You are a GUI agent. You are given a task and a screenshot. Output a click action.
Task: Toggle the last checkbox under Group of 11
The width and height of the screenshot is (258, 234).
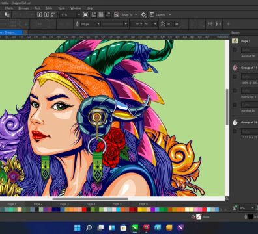pyautogui.click(x=235, y=105)
